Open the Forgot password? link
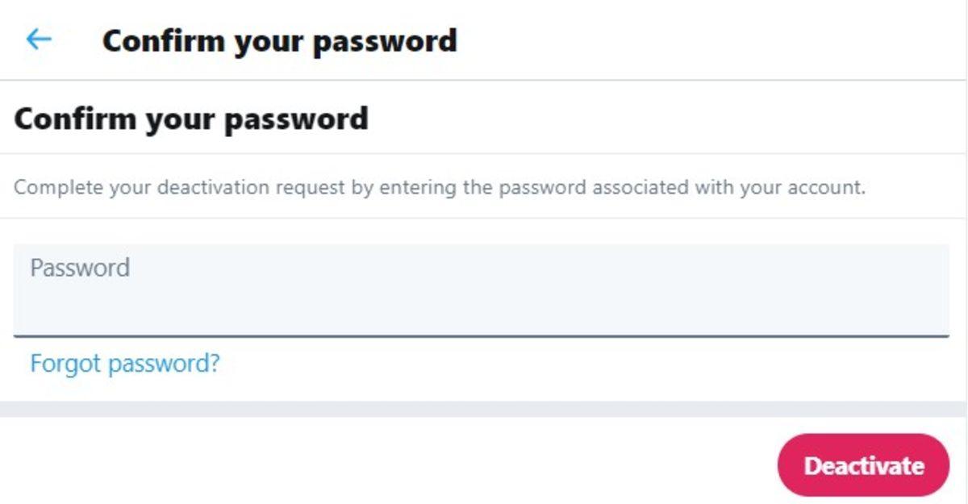The height and width of the screenshot is (504, 968). click(x=124, y=364)
